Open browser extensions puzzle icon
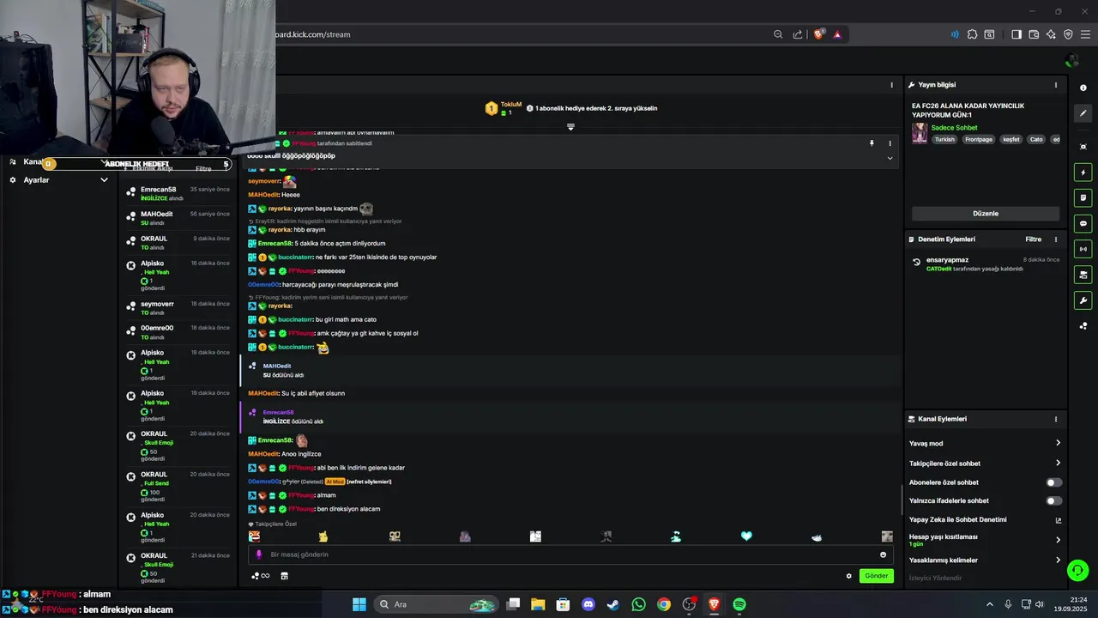This screenshot has height=618, width=1098. 972,34
